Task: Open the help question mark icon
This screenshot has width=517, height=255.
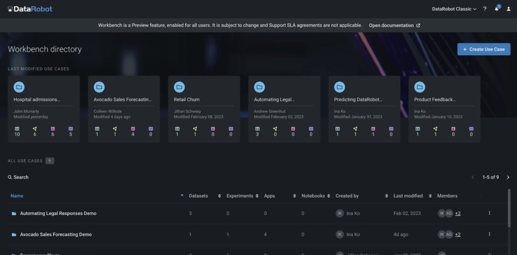Action: [x=485, y=9]
